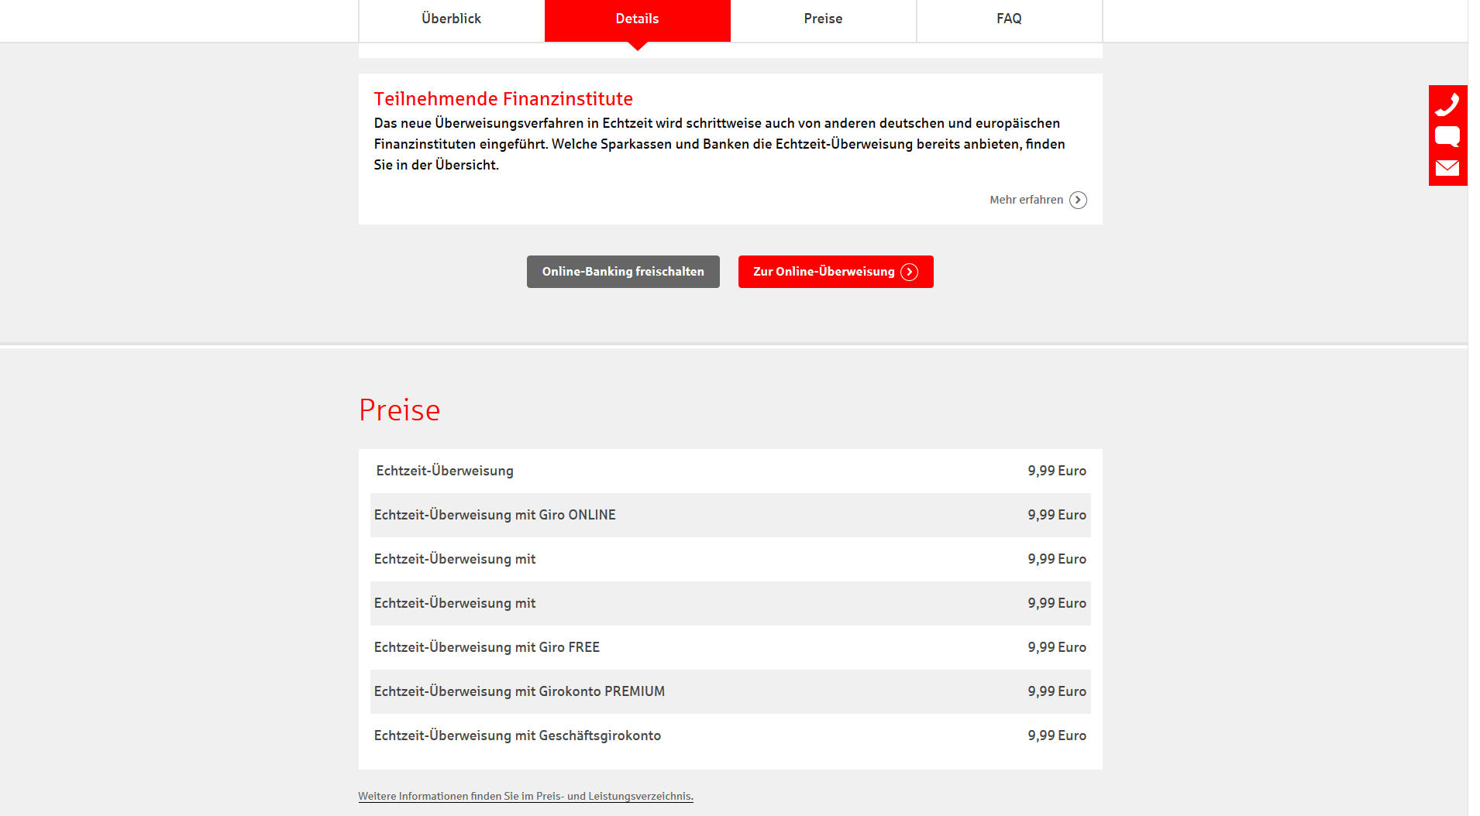The width and height of the screenshot is (1480, 816).
Task: Click circled arrow next to Mehr erfahren
Action: (x=1078, y=201)
